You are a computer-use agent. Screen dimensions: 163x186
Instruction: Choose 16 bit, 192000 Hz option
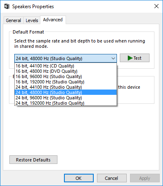66,82
